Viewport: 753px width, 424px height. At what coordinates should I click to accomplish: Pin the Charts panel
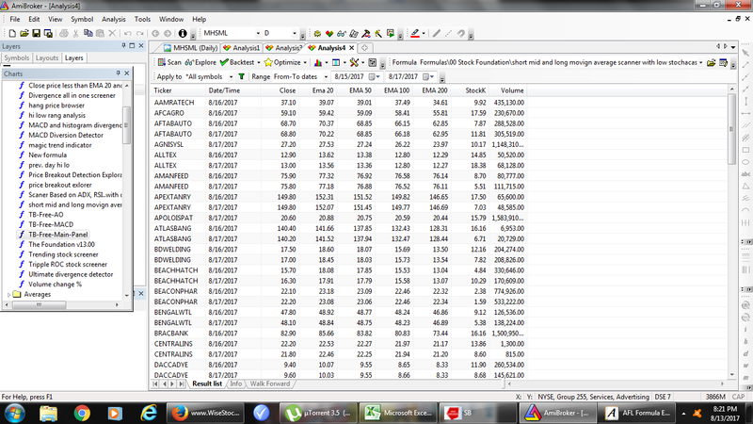118,73
